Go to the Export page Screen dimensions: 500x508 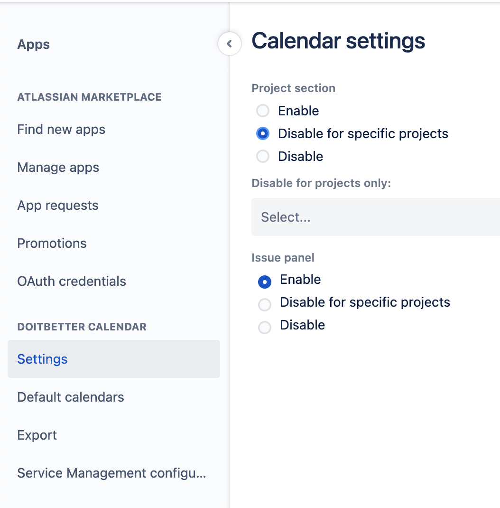tap(37, 435)
